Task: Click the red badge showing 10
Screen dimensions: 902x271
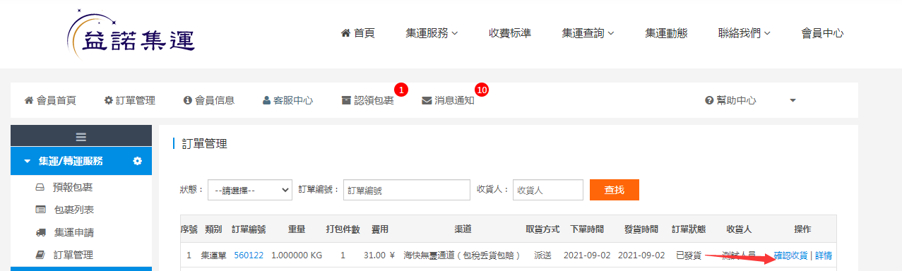Action: [482, 90]
